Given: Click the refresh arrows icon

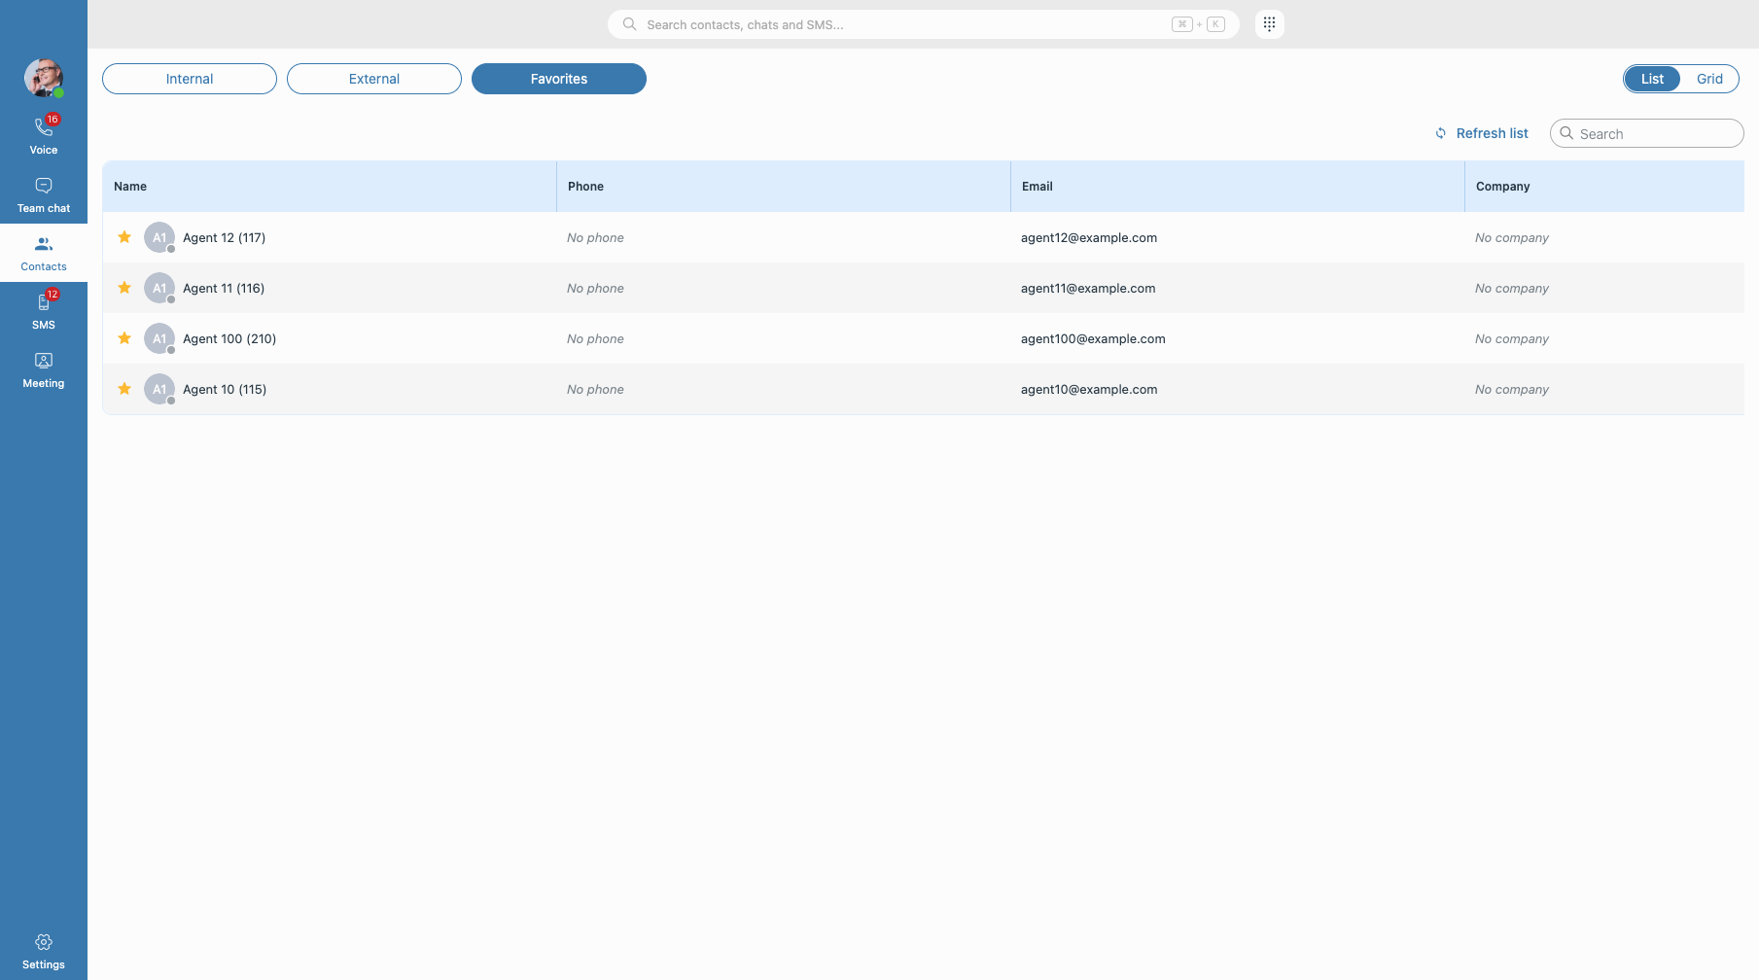Looking at the screenshot, I should pos(1441,133).
